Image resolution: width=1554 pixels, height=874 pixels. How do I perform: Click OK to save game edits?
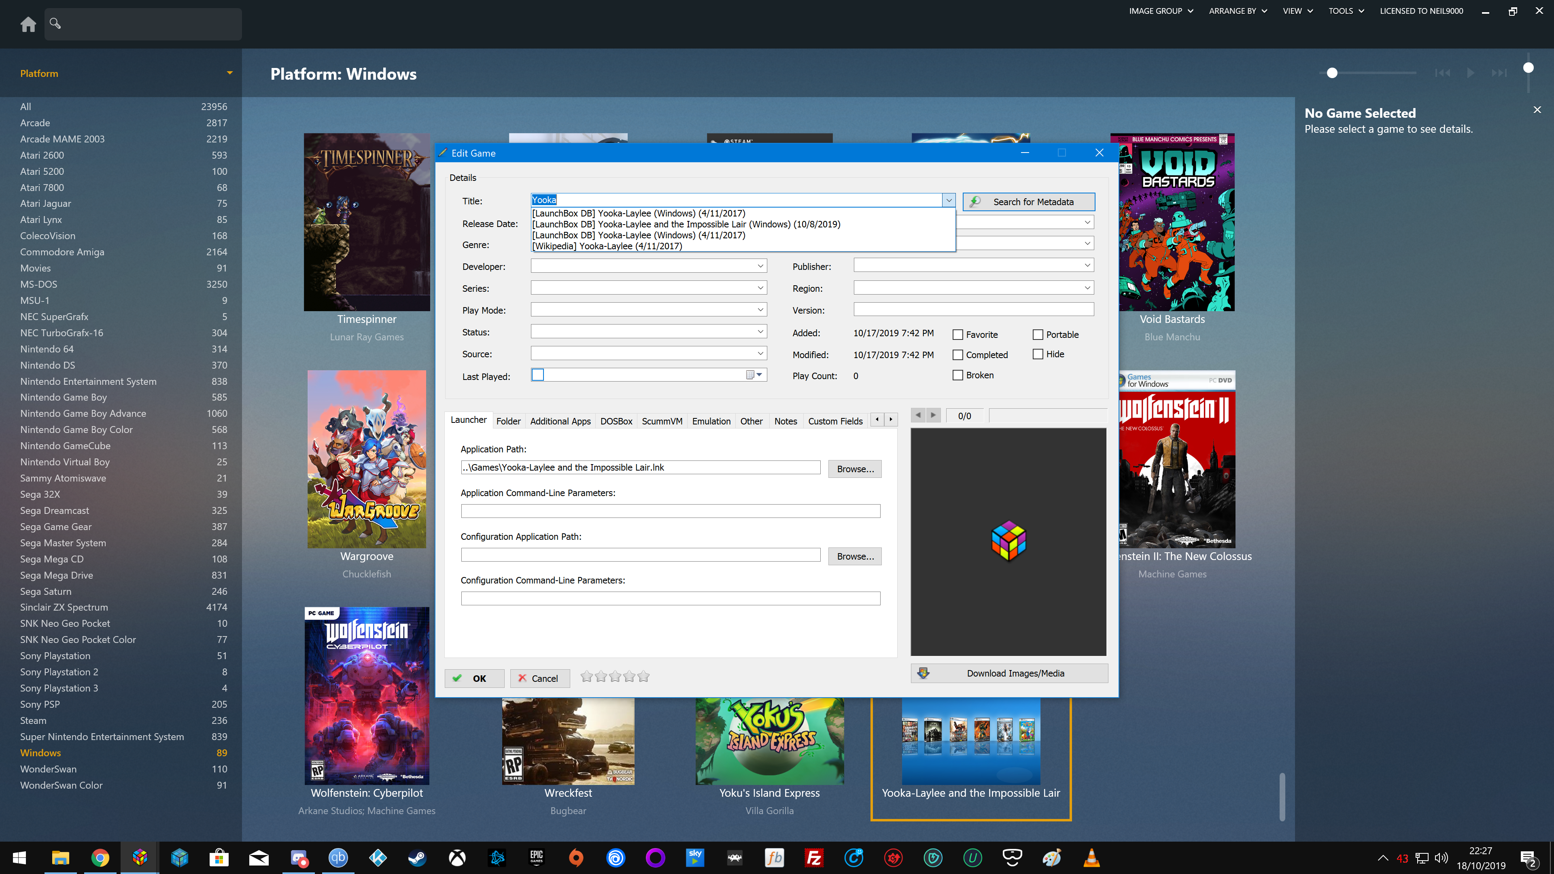tap(474, 679)
